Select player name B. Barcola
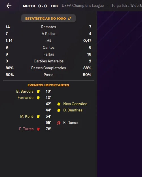The width and height of the screenshot is (142, 177). tap(25, 91)
